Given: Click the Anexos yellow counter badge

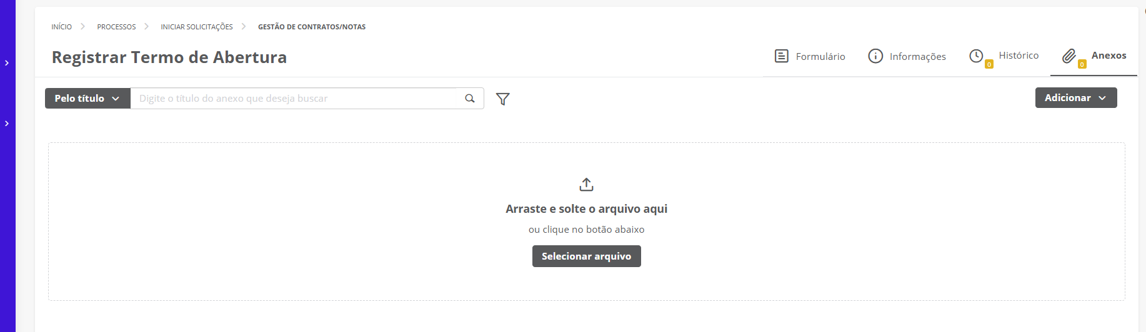Looking at the screenshot, I should [x=1082, y=64].
